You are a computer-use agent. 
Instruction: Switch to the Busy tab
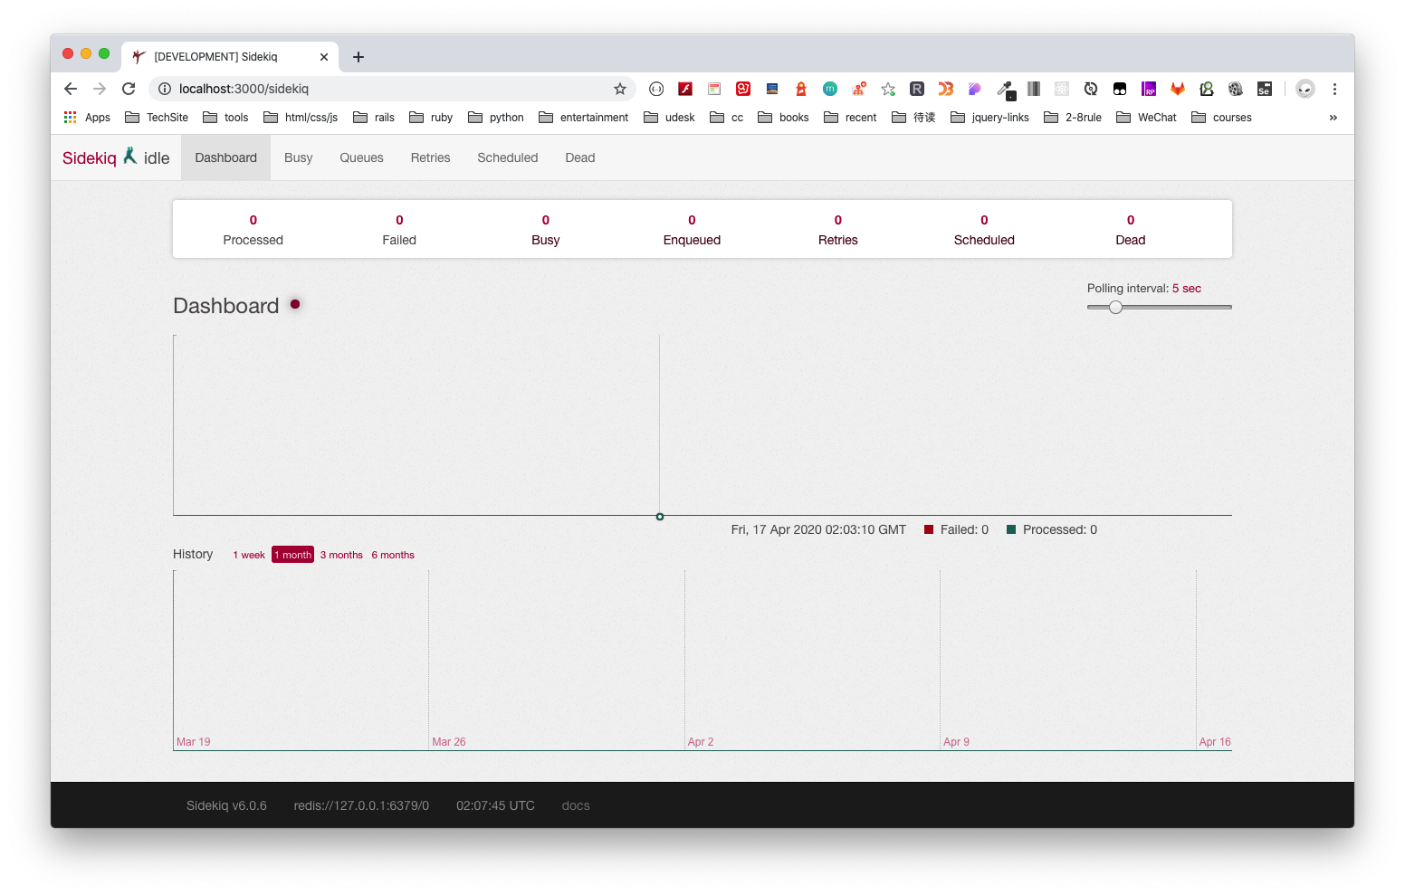tap(298, 157)
